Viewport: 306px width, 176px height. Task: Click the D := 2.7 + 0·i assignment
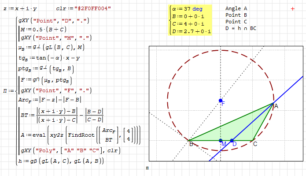coord(192,31)
